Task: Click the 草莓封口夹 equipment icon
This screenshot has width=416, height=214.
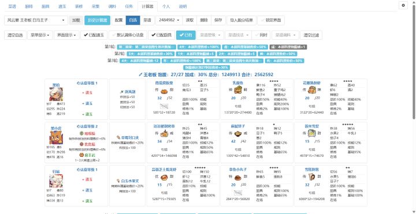Action: click(x=118, y=138)
